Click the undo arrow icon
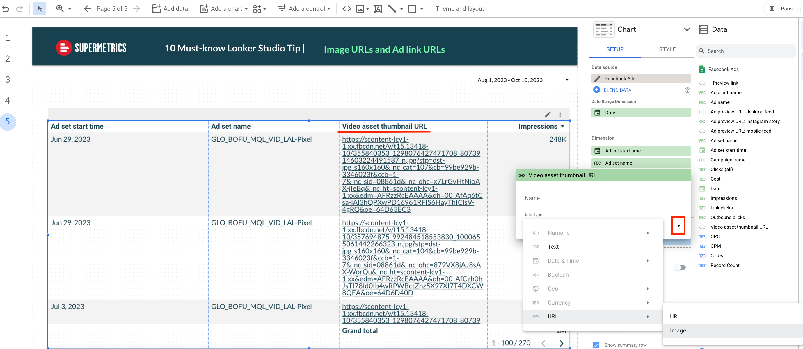The width and height of the screenshot is (803, 349). [6, 8]
